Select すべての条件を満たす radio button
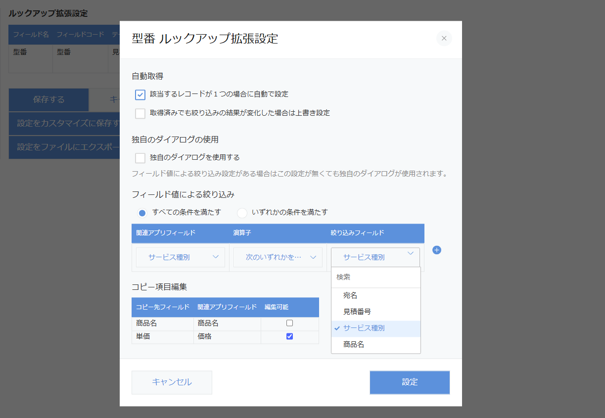The height and width of the screenshot is (418, 605). click(x=142, y=213)
